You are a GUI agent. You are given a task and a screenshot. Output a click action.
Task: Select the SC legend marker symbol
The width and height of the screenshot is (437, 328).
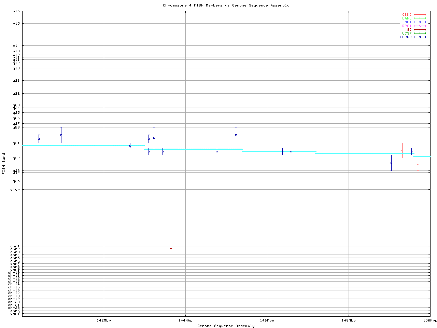pyautogui.click(x=420, y=30)
